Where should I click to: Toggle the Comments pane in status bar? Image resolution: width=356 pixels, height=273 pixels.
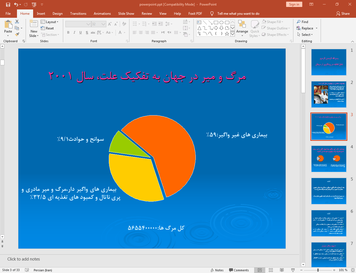pyautogui.click(x=239, y=270)
